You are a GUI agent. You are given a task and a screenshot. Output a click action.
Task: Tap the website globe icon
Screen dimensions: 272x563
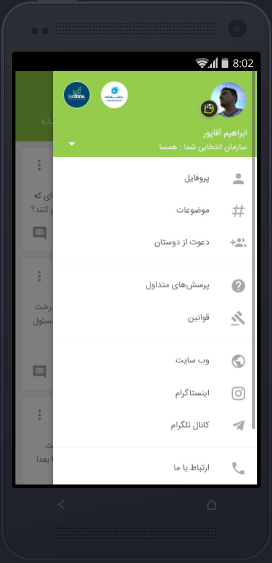(238, 361)
